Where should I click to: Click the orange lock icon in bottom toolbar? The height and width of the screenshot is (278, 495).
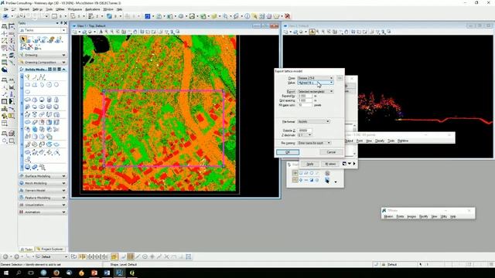point(114,257)
